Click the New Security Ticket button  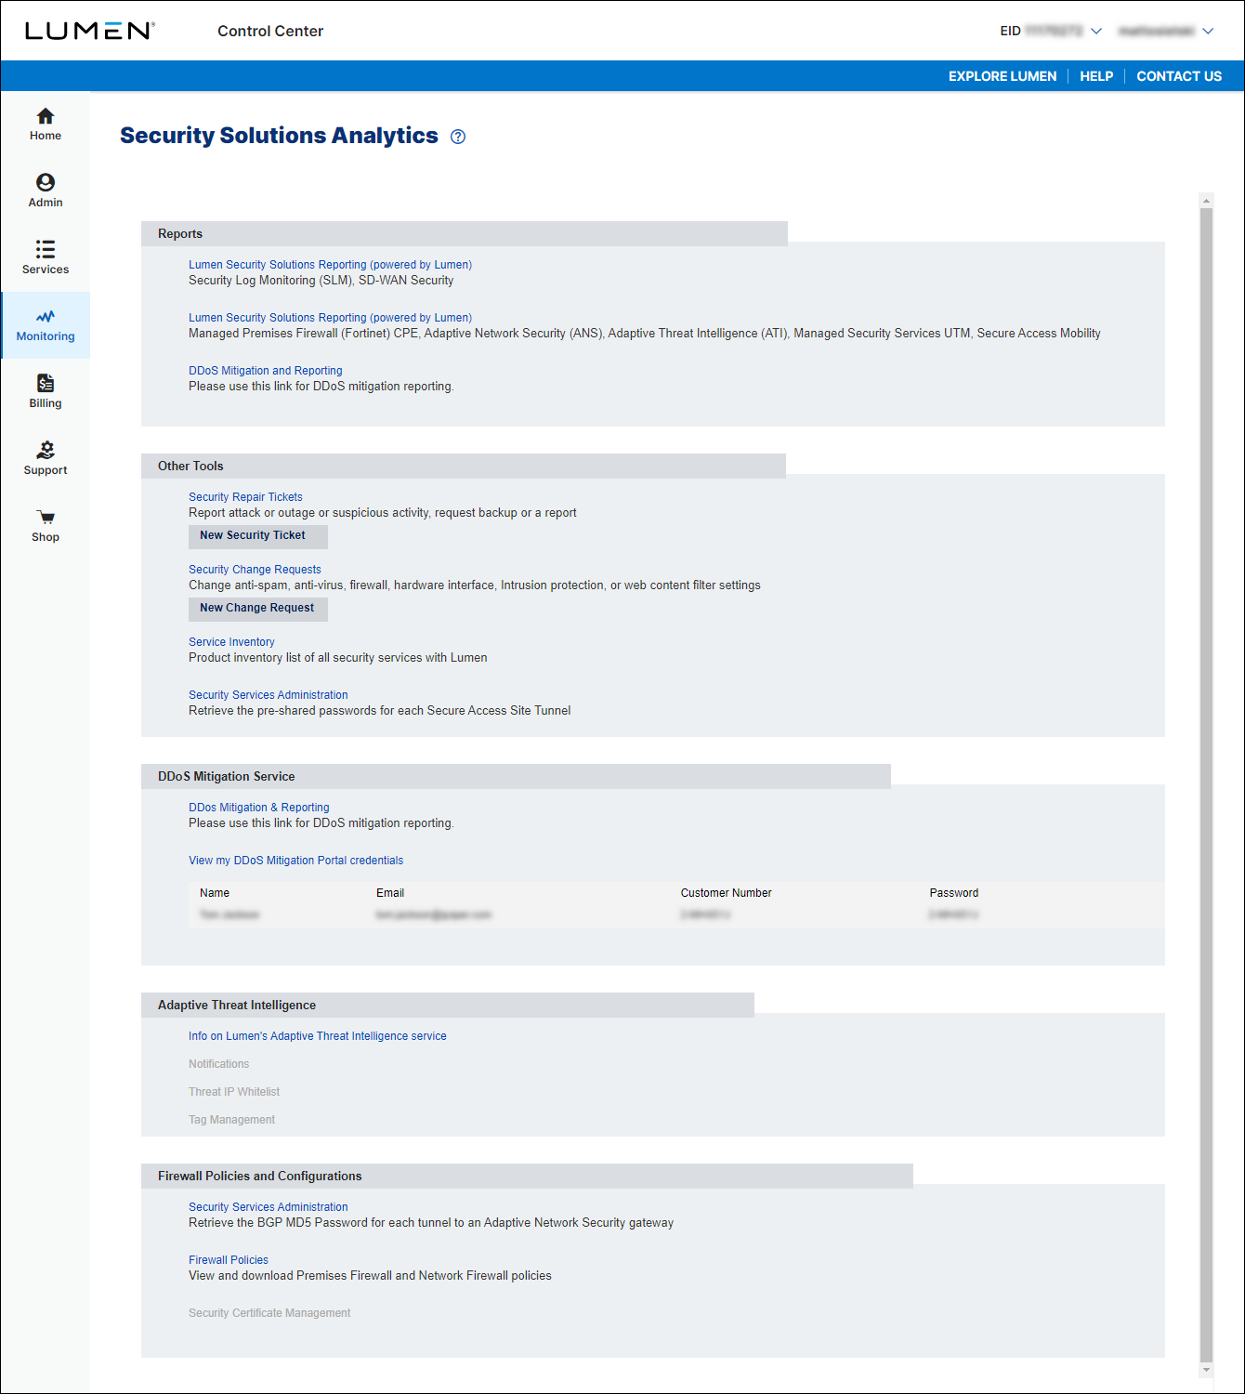tap(257, 536)
